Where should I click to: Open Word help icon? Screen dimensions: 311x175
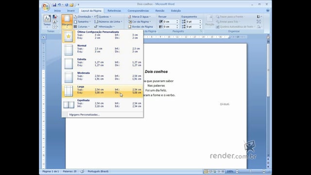click(x=268, y=11)
